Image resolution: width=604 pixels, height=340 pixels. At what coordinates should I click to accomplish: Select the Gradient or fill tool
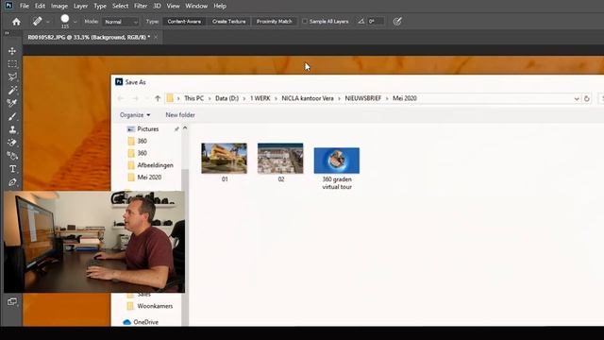[x=12, y=156]
